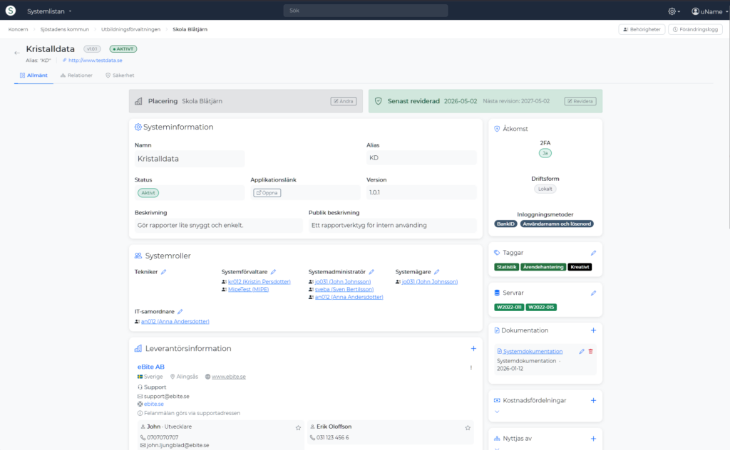Open the Systemdokumentation document link
This screenshot has width=730, height=450.
[533, 352]
